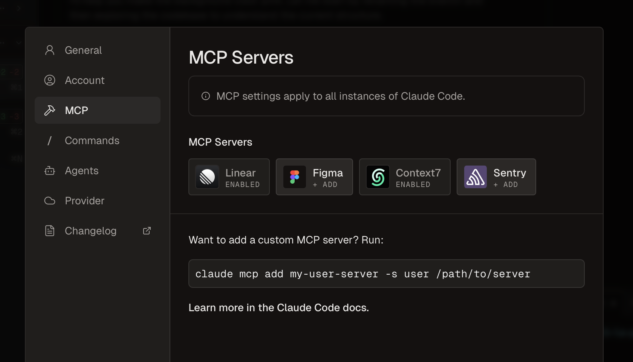This screenshot has height=362, width=633.
Task: Click the MCP hammer icon in the sidebar
Action: pos(50,110)
